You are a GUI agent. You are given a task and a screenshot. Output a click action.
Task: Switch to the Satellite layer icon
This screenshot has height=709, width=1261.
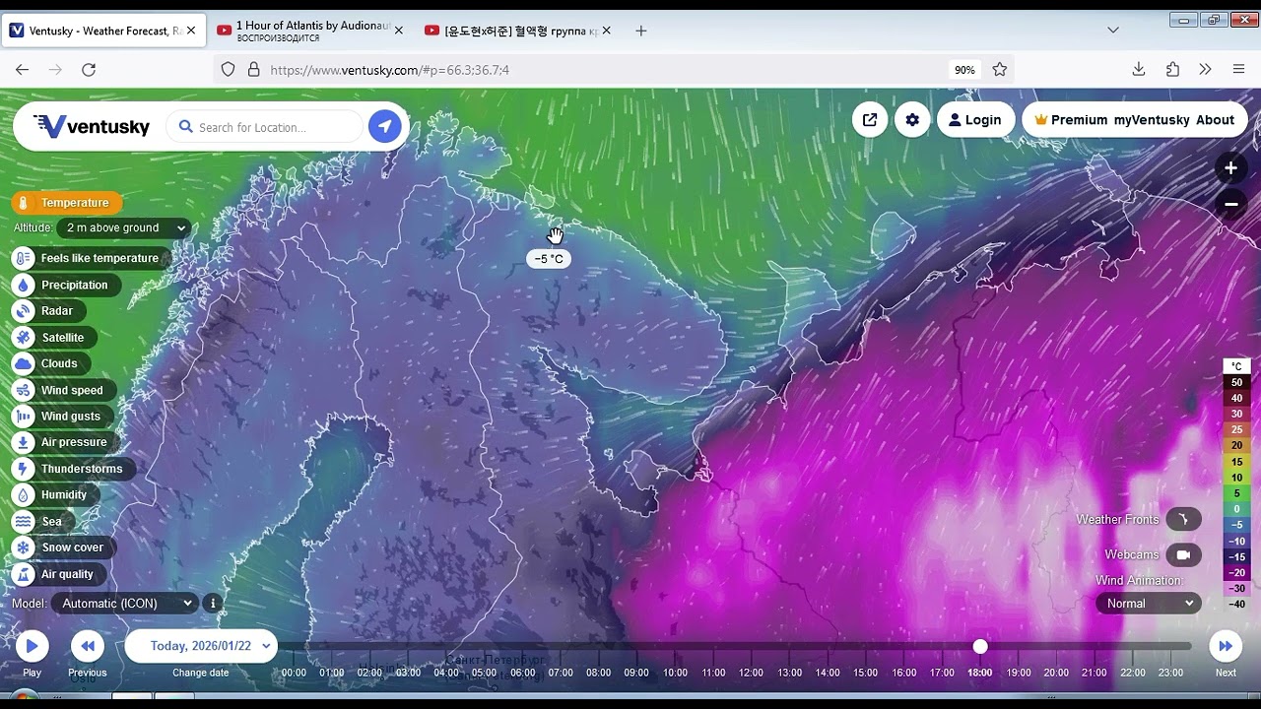pyautogui.click(x=24, y=338)
